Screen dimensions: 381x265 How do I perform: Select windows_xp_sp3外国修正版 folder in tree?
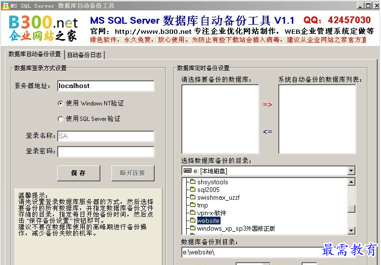point(236,228)
